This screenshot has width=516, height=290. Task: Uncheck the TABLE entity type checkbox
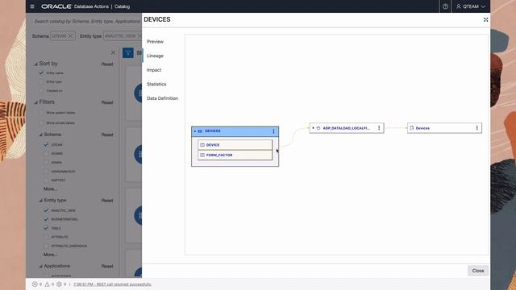click(x=46, y=228)
